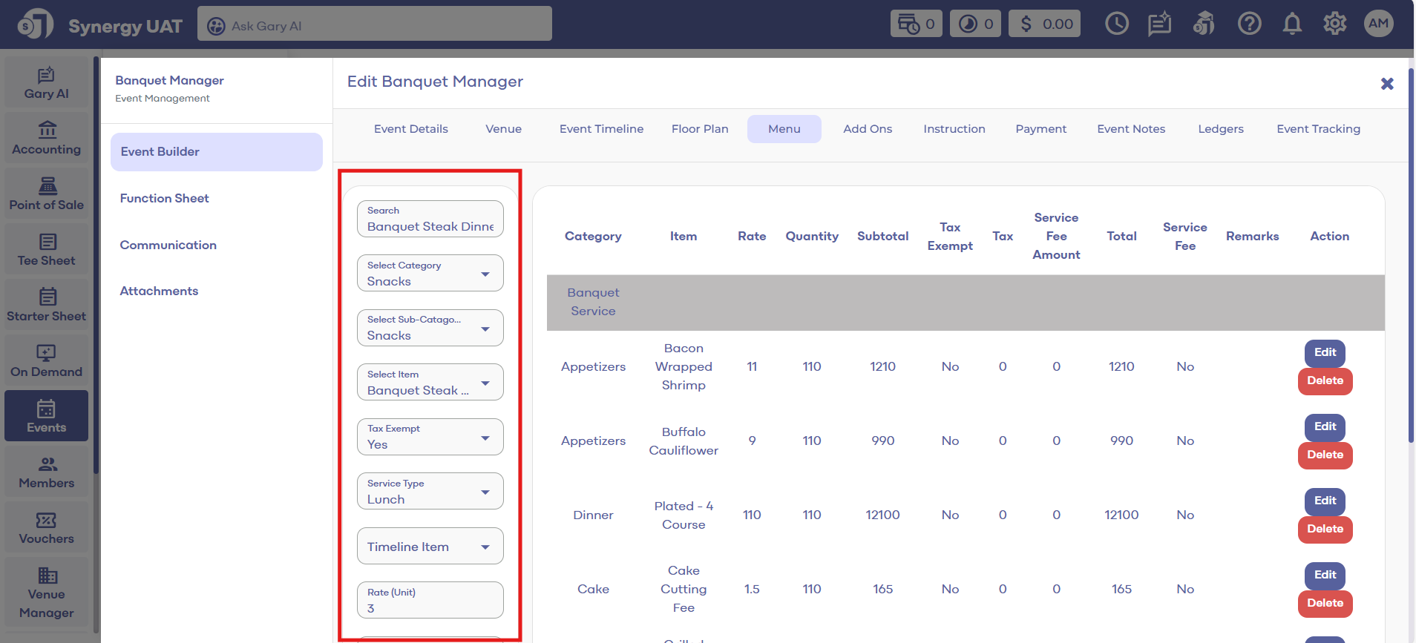
Task: Open the Tax Exempt dropdown
Action: pos(430,438)
